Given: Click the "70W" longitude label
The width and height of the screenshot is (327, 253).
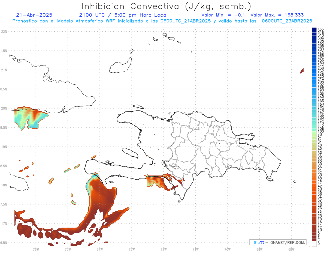Looking at the screenshot, I should point(227,249).
